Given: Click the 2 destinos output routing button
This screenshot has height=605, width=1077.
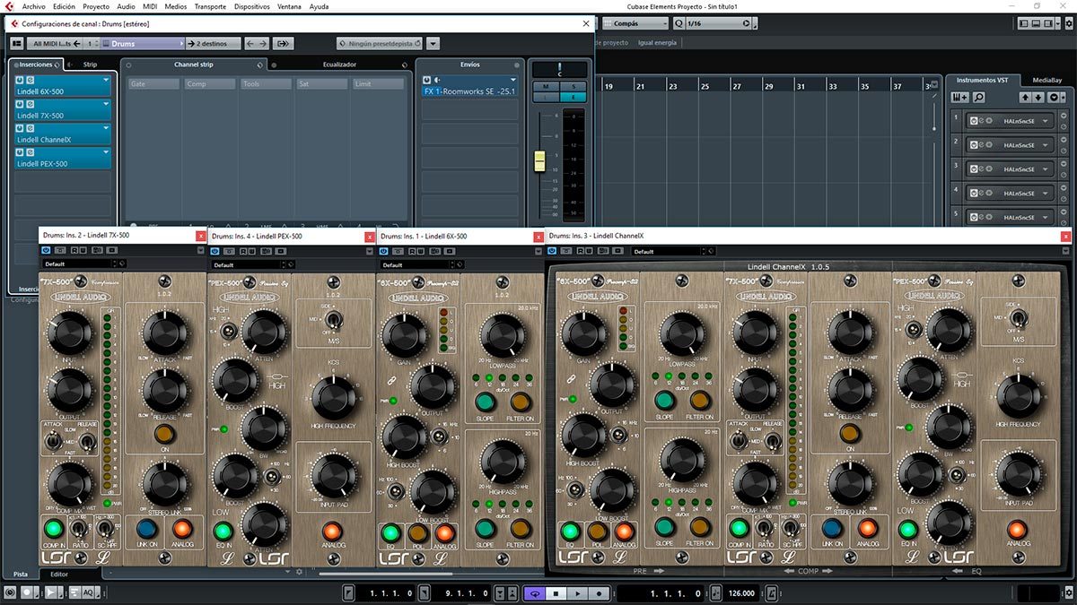Looking at the screenshot, I should pos(212,43).
